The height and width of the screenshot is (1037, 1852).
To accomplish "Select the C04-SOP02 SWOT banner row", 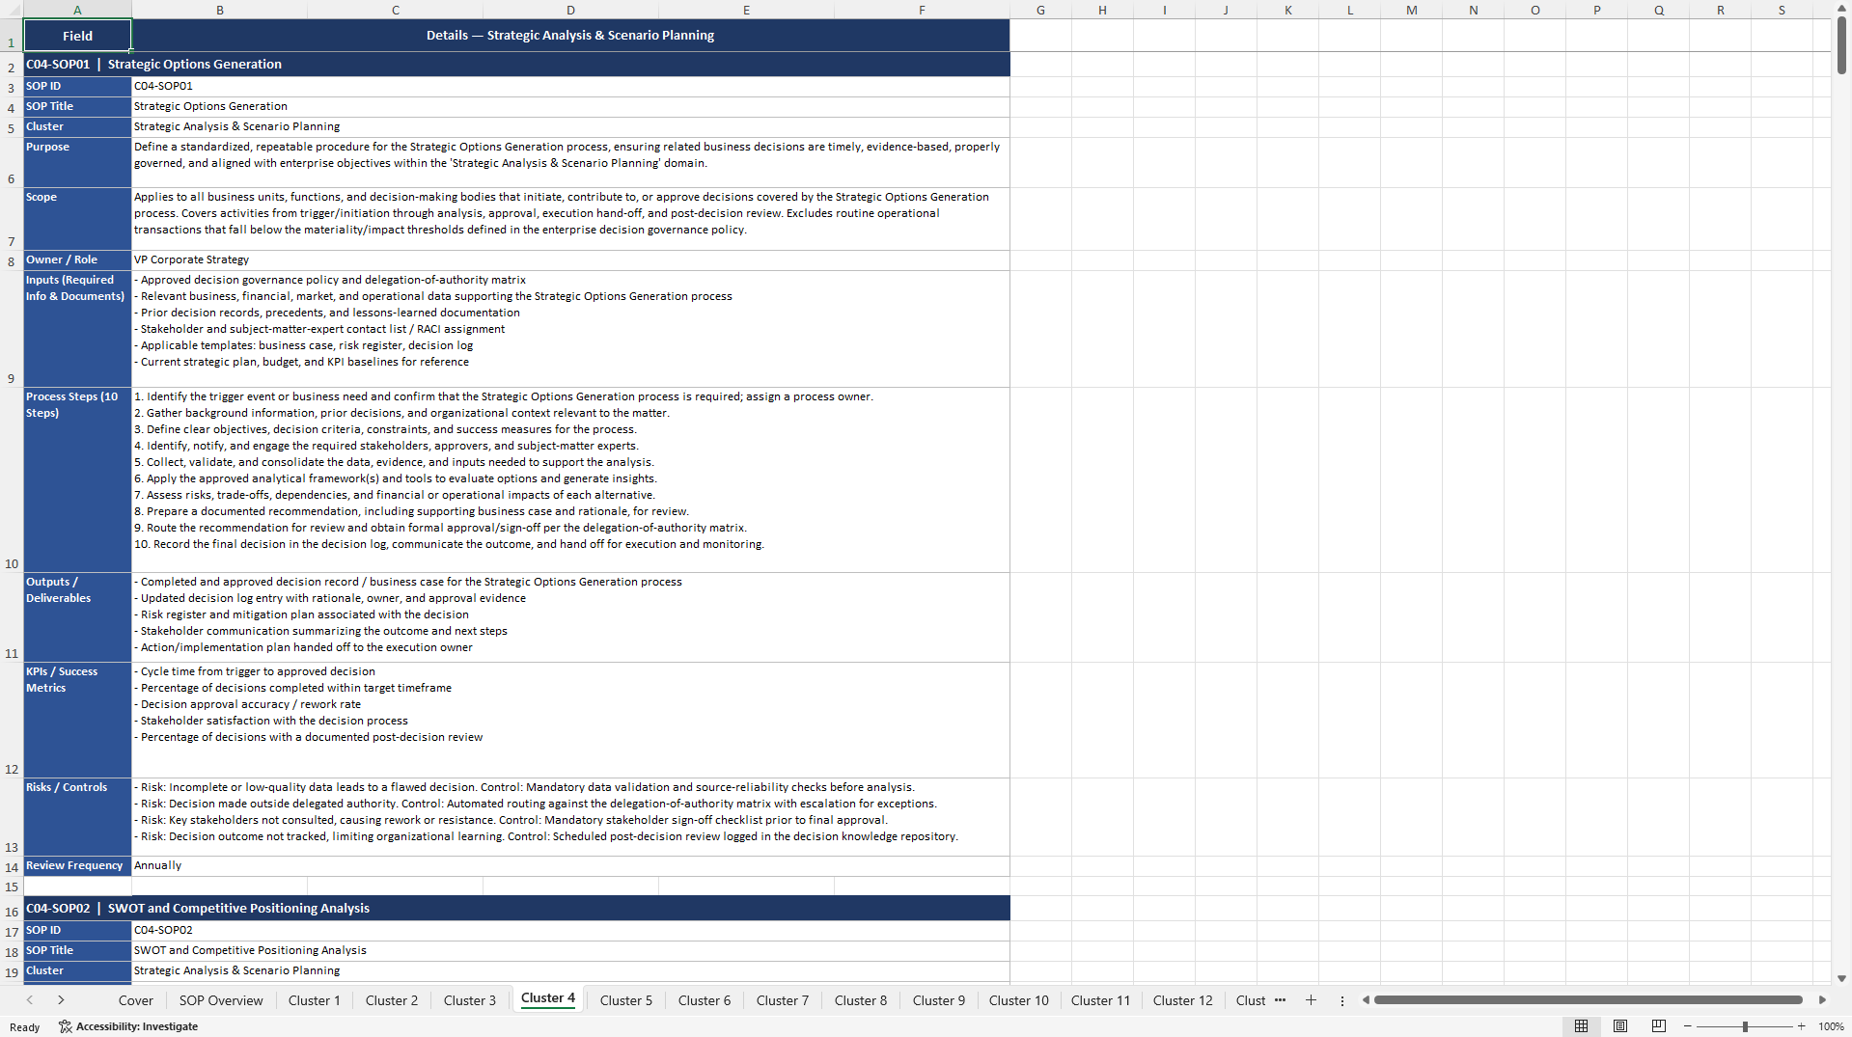I will 516,909.
